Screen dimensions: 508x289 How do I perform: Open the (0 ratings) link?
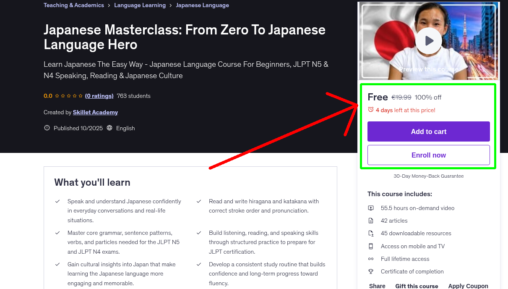coord(99,96)
